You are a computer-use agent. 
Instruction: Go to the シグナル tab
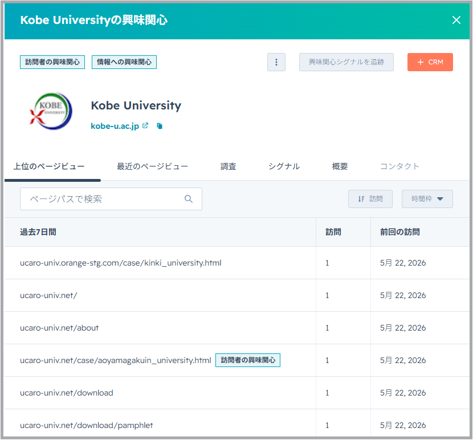coord(284,166)
